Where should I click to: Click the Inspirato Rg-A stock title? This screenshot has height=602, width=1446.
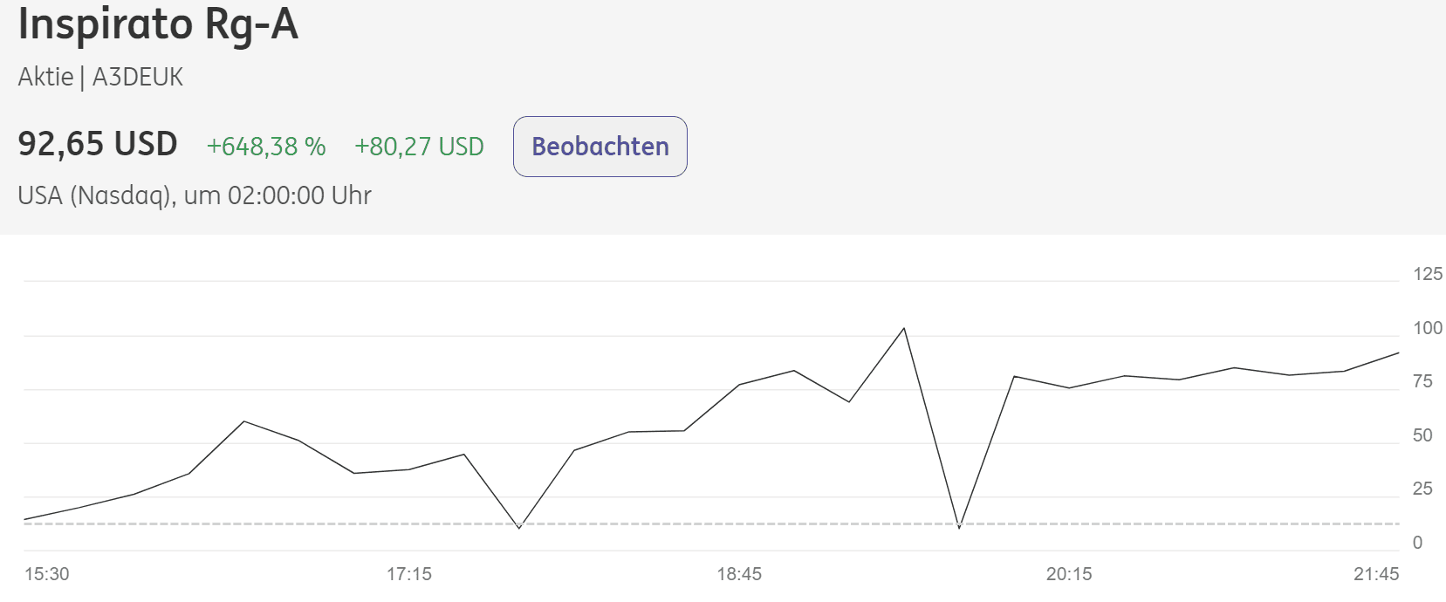pos(158,24)
